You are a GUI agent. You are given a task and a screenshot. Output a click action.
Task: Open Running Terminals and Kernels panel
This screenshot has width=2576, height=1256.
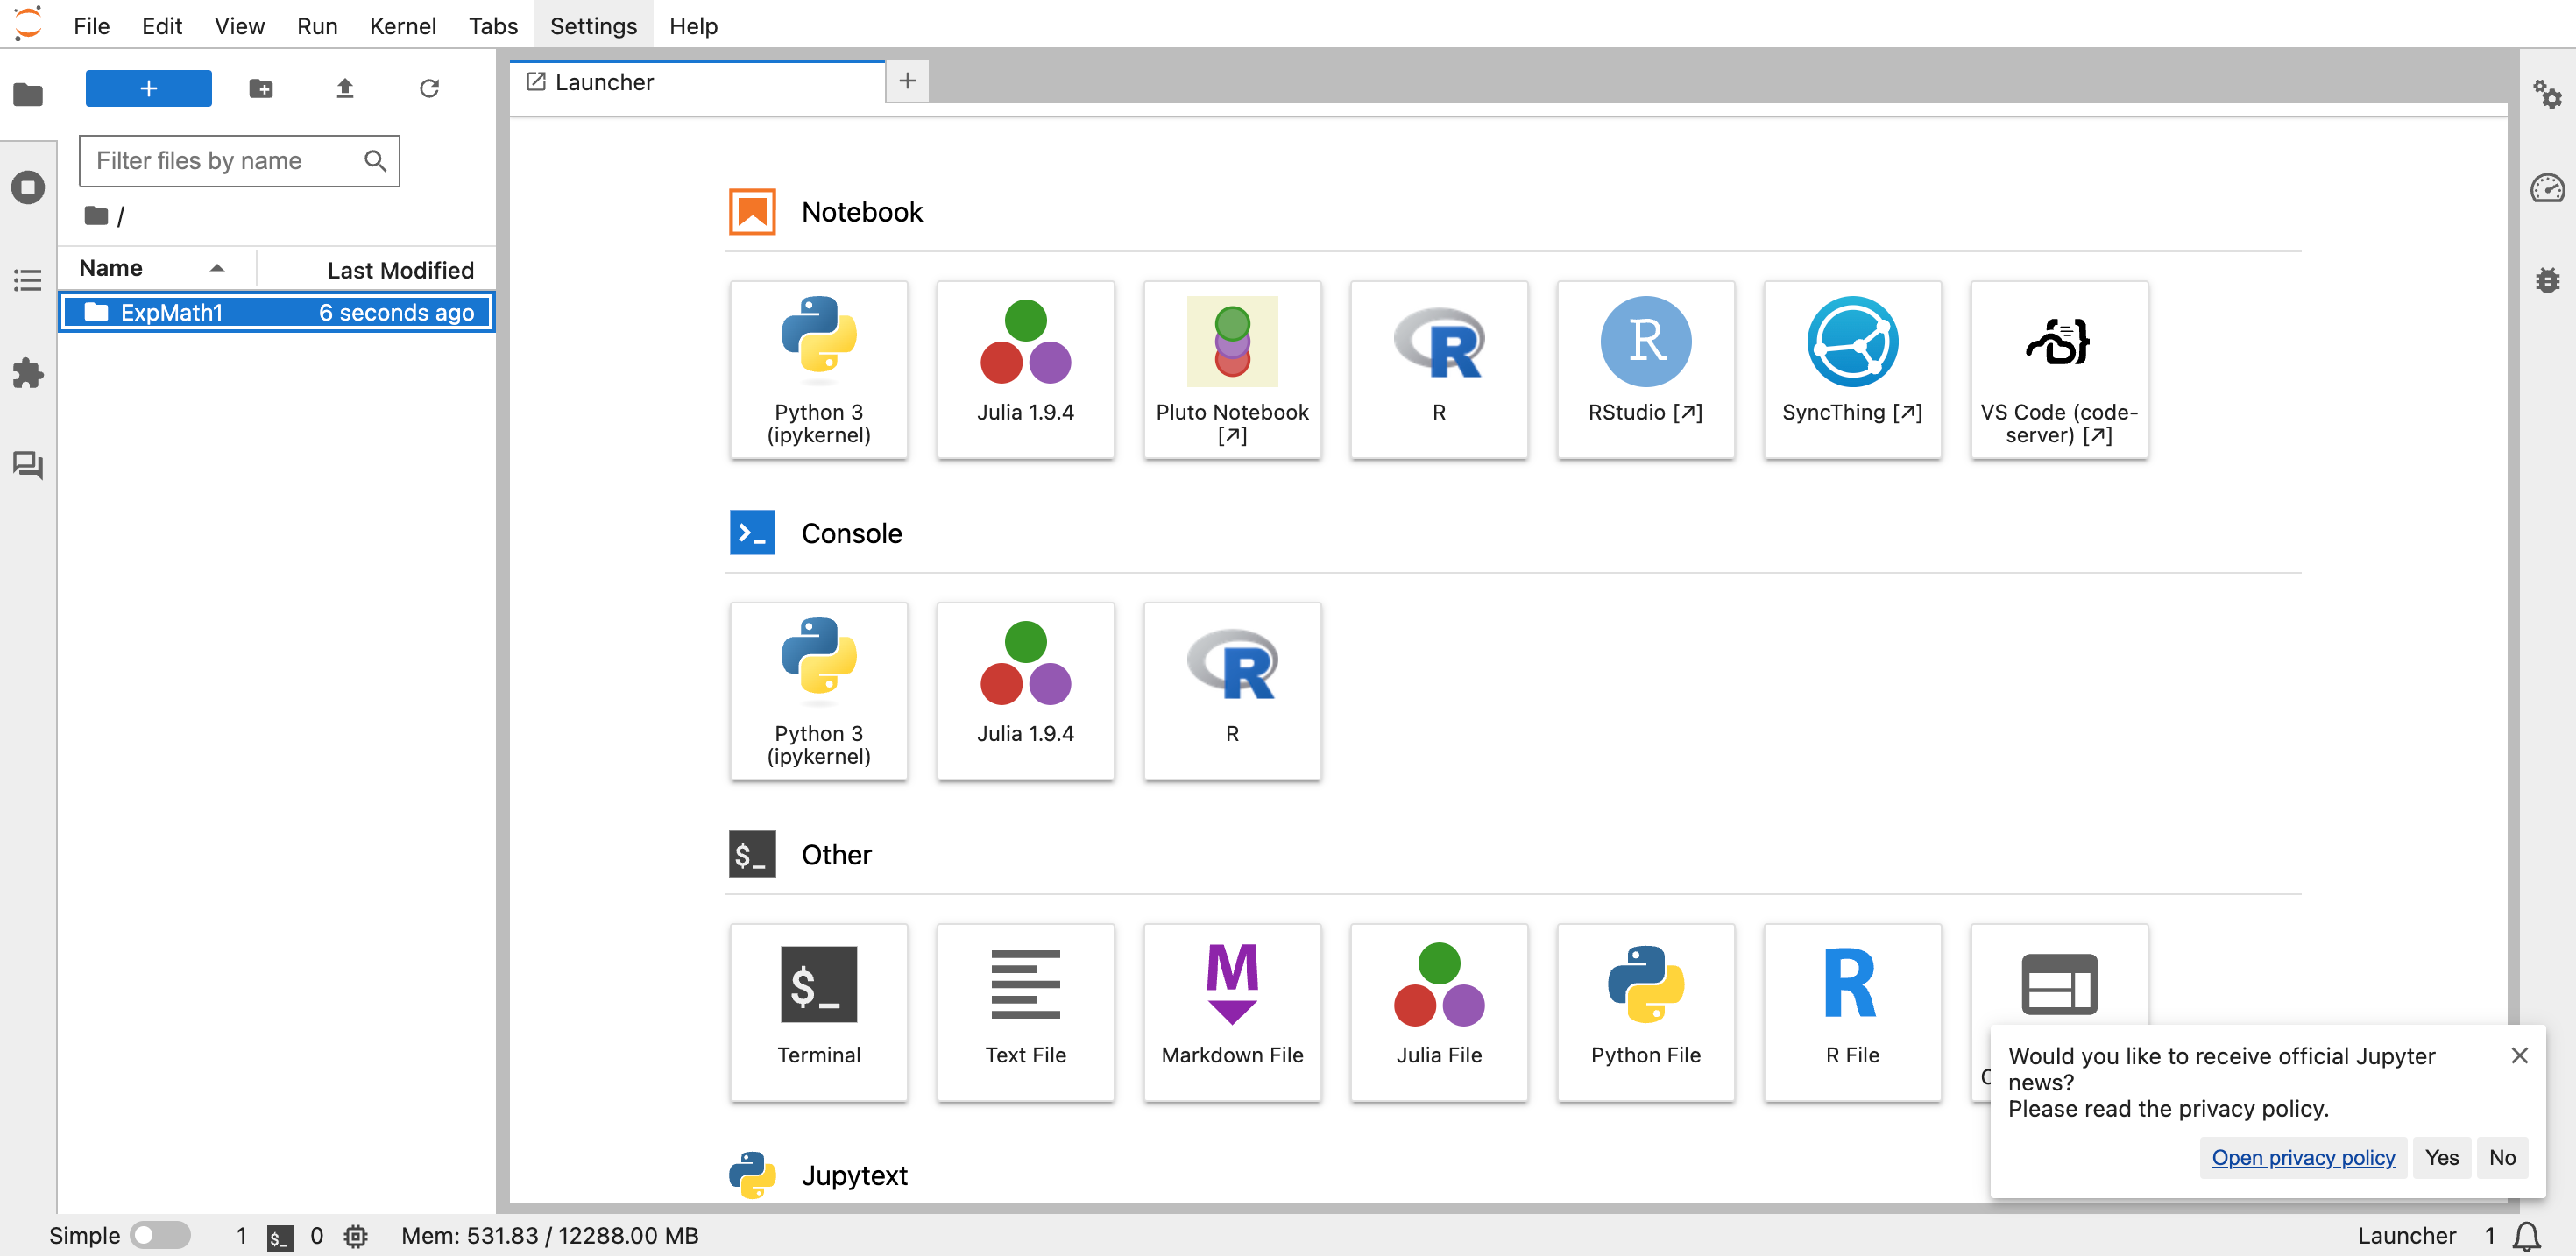coord(28,187)
